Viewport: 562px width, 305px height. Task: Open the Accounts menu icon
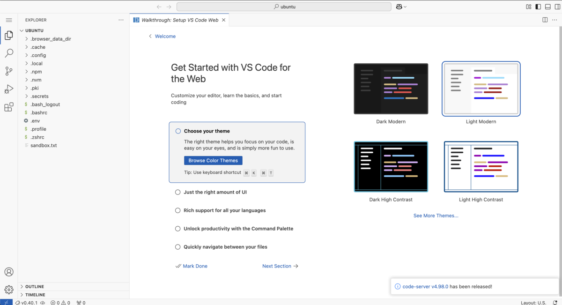click(9, 272)
